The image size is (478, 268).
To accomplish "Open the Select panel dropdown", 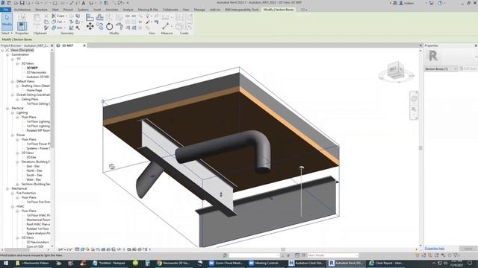I will [x=7, y=33].
